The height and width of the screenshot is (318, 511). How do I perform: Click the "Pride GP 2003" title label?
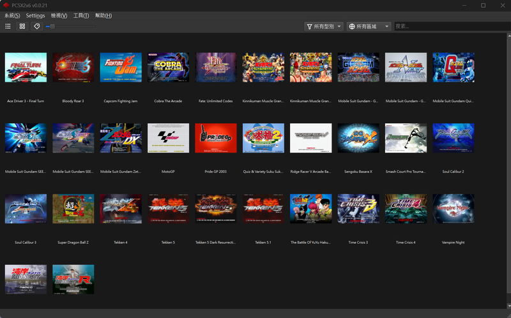tap(215, 172)
